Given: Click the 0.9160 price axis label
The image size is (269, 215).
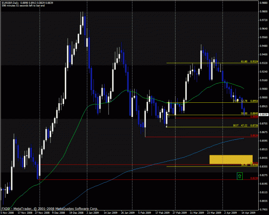Looking at the screenshot, I should 264,80.
